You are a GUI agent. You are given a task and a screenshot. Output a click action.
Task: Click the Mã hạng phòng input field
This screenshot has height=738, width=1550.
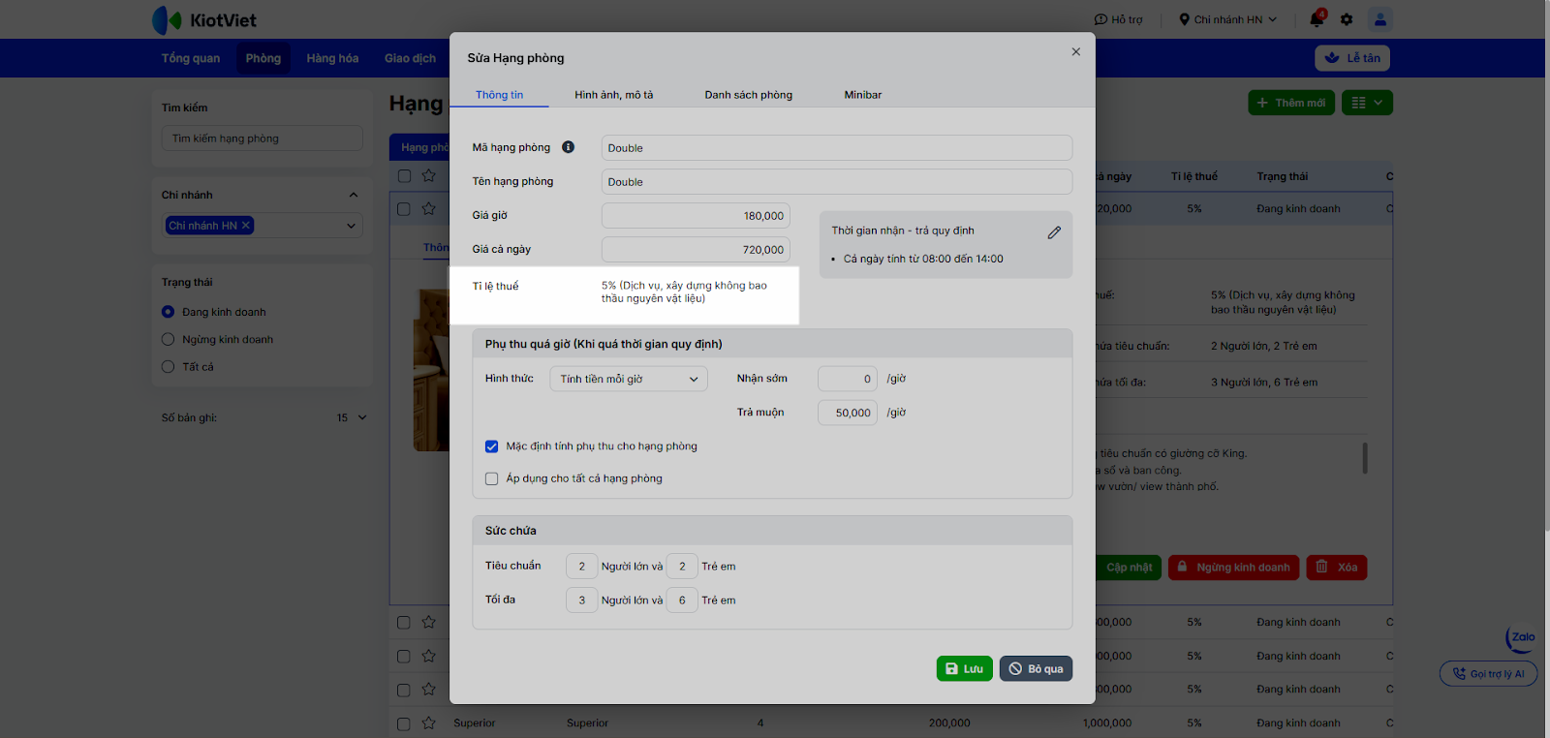click(x=837, y=148)
